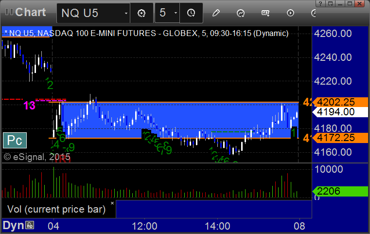Toggle the time-lock icon next to Dyn

click(x=30, y=225)
